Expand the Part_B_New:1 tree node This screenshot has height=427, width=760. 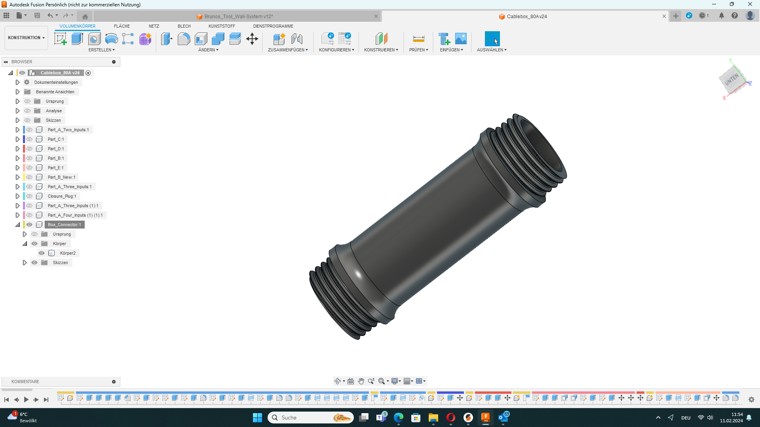17,177
